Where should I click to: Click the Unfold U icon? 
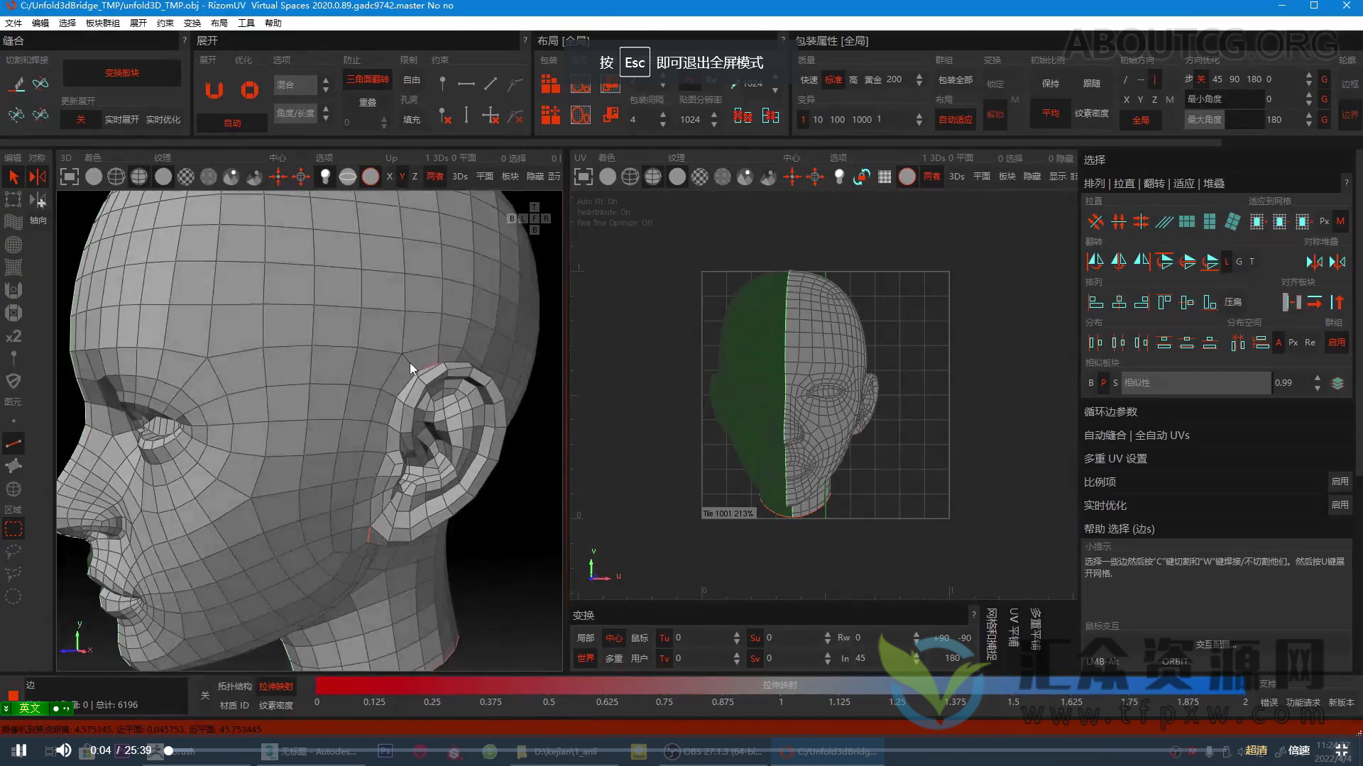pyautogui.click(x=214, y=90)
